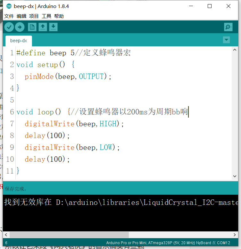Click the Verify sketch checkmark button
The height and width of the screenshot is (249, 241).
click(9, 27)
